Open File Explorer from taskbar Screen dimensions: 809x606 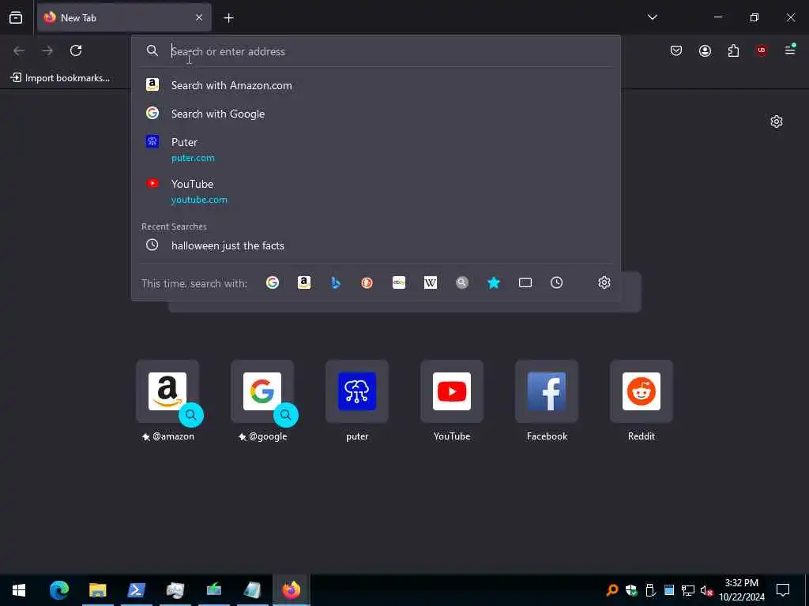click(97, 590)
